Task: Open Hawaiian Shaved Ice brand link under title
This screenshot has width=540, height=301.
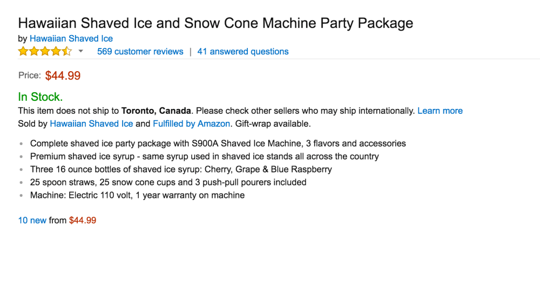Action: [x=71, y=39]
